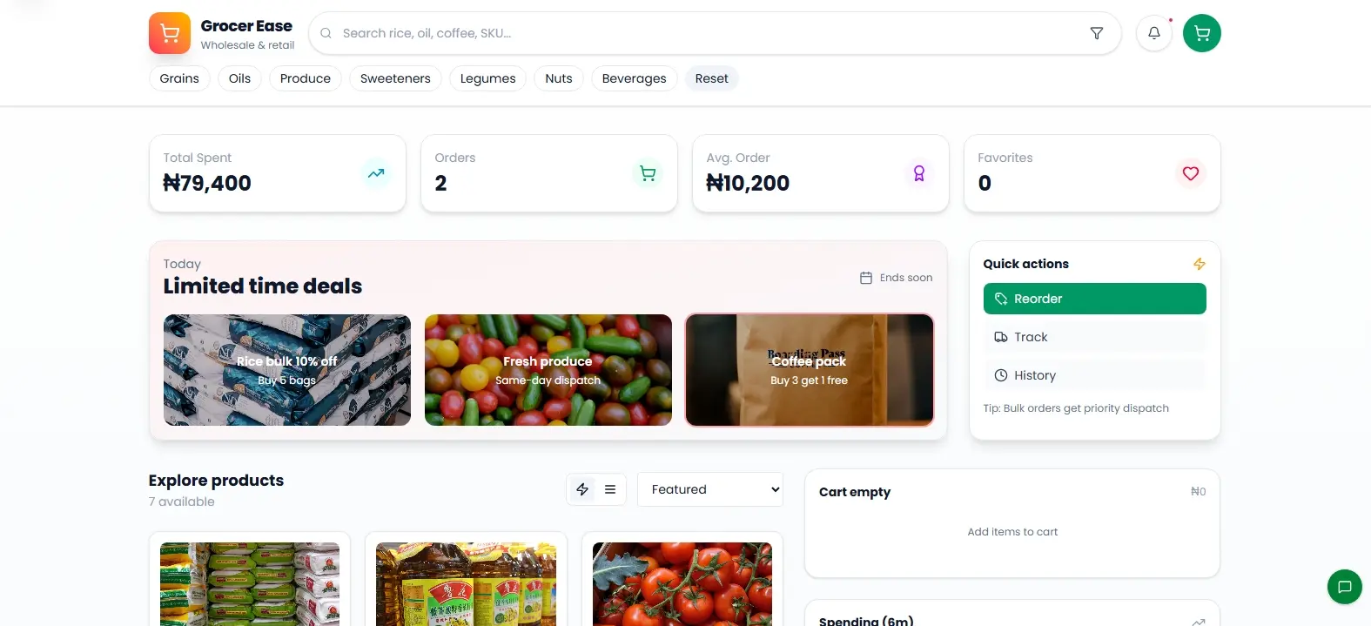
Task: Toggle the lightning view above Explore products
Action: pos(582,488)
